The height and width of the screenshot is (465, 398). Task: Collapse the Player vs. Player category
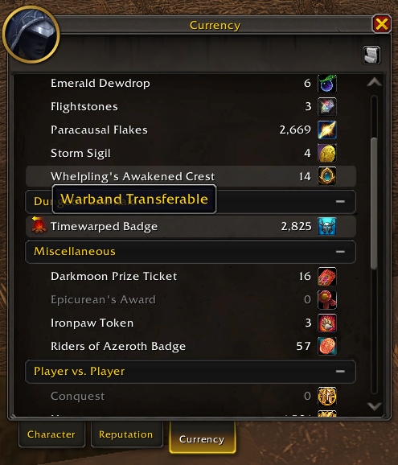tap(340, 372)
